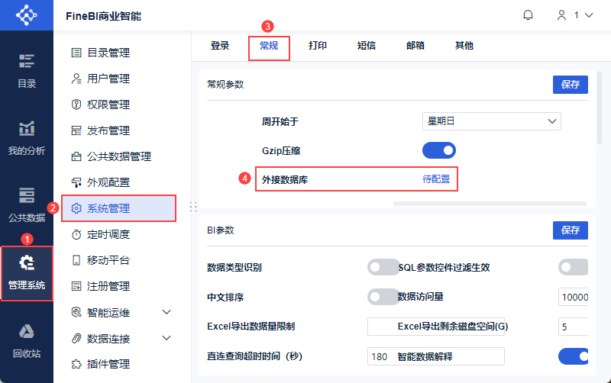Click the 常规参数 horizontal scrollbar

[x=490, y=204]
